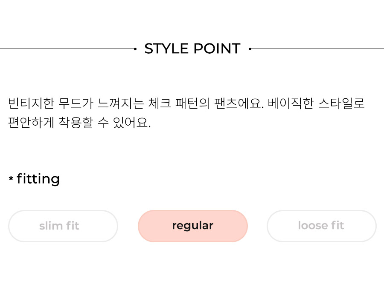Click the fitting section label

point(38,179)
